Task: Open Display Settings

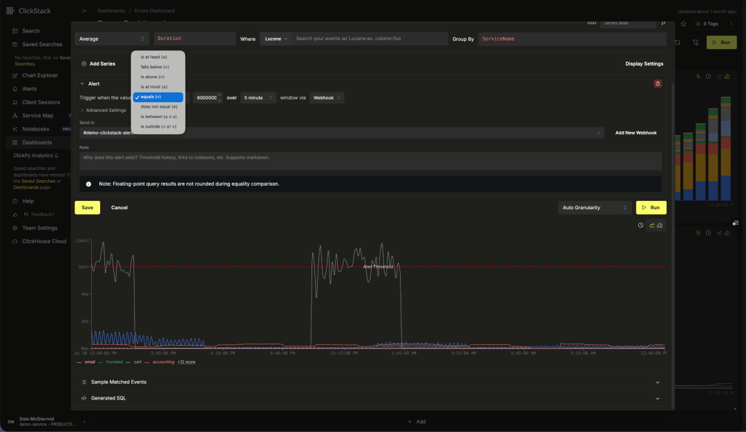Action: pyautogui.click(x=644, y=63)
